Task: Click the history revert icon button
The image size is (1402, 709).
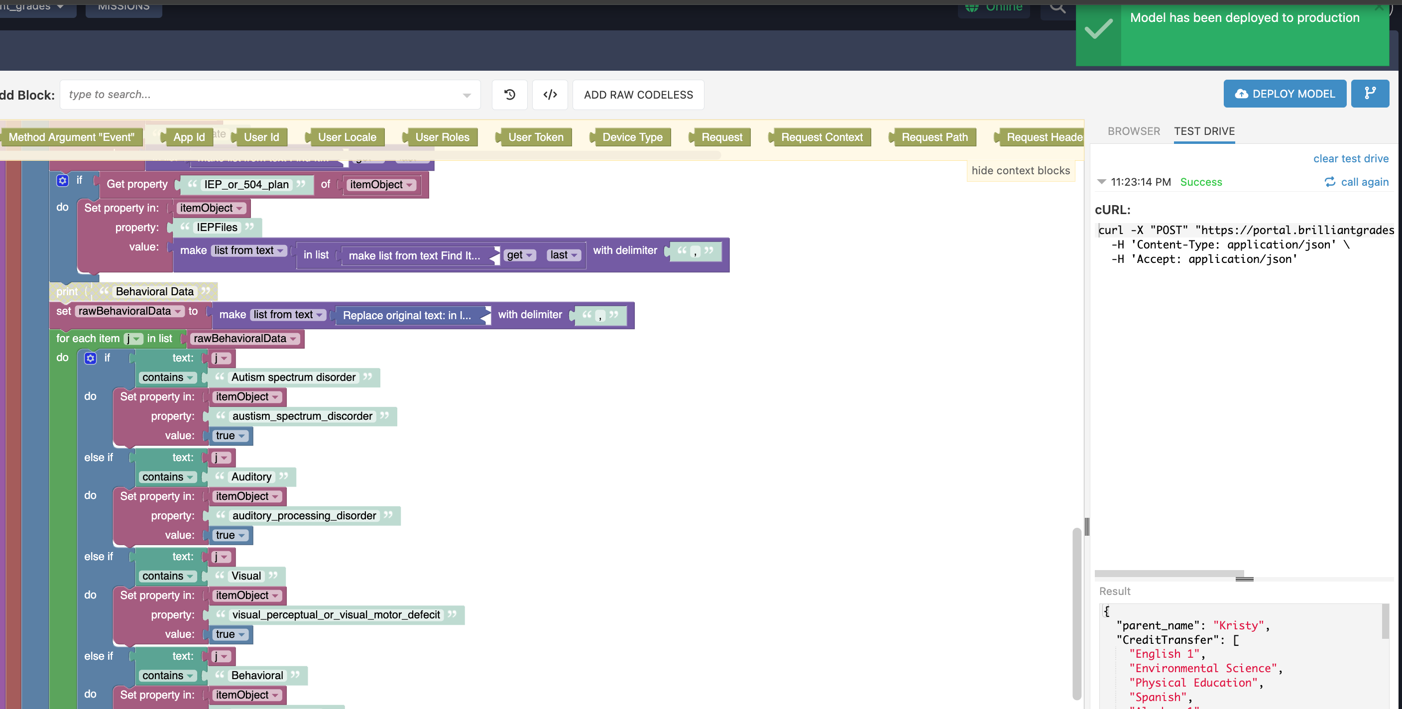Action: 509,95
